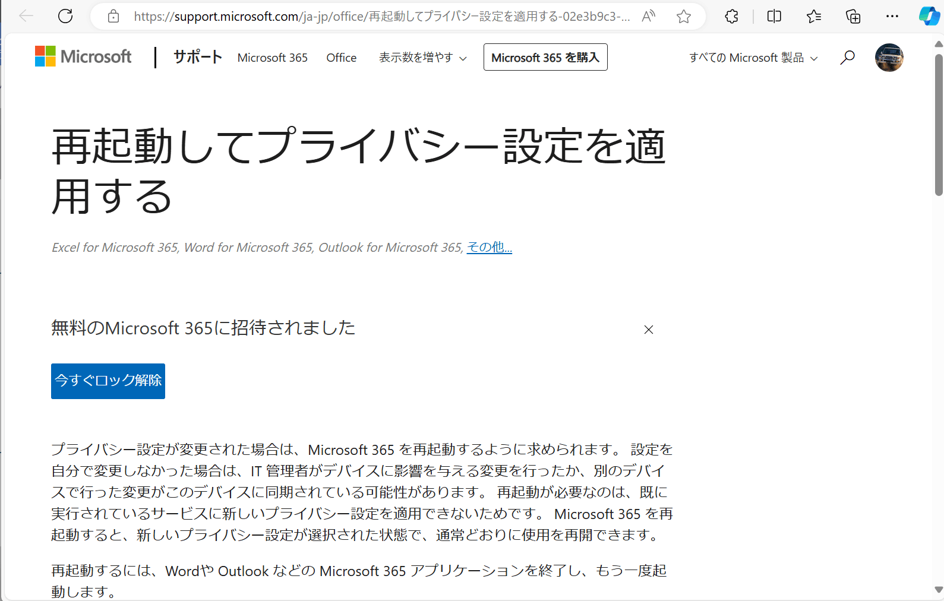Click text Excel for Microsoft 365
The height and width of the screenshot is (601, 944).
tap(115, 247)
